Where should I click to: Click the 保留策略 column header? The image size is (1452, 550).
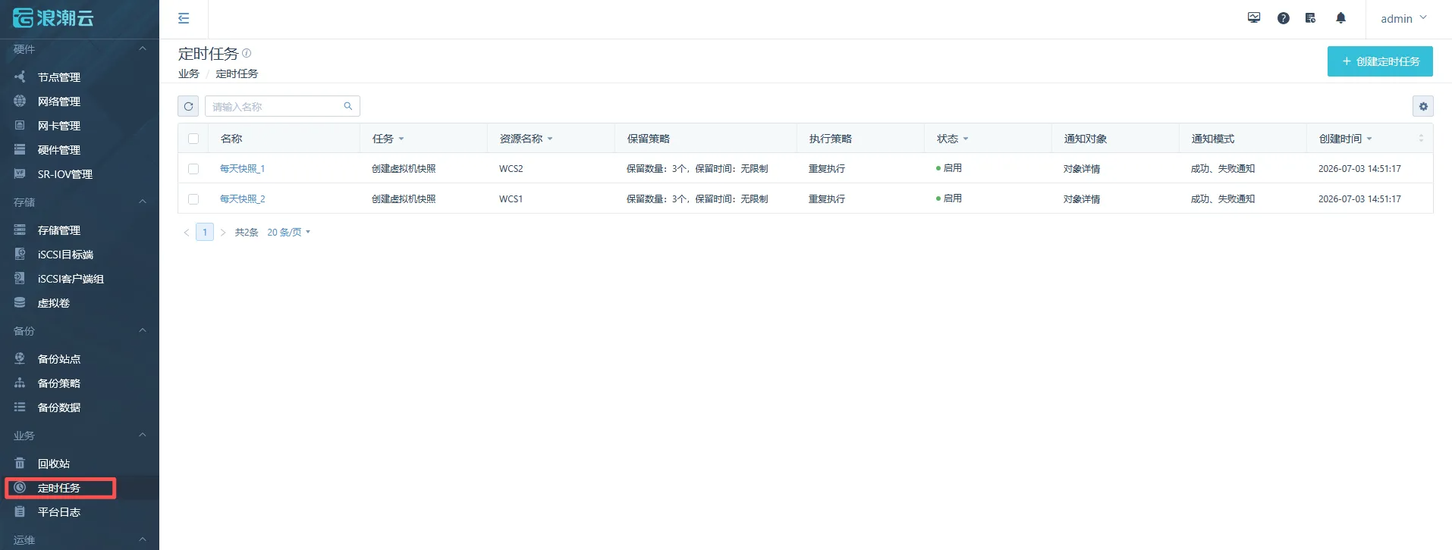click(x=649, y=139)
